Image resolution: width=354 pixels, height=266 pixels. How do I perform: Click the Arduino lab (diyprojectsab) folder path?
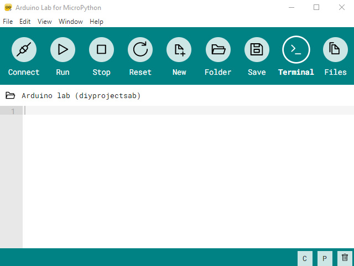coord(81,96)
